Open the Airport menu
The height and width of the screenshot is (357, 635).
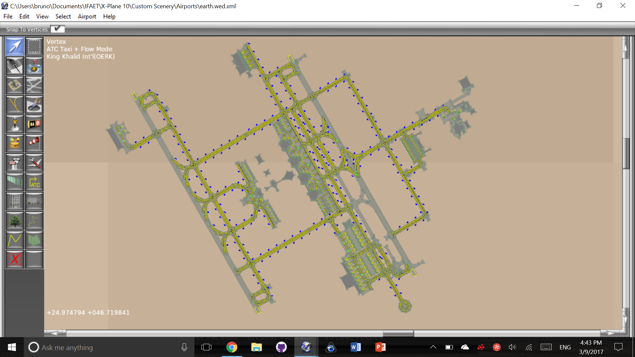tap(87, 17)
